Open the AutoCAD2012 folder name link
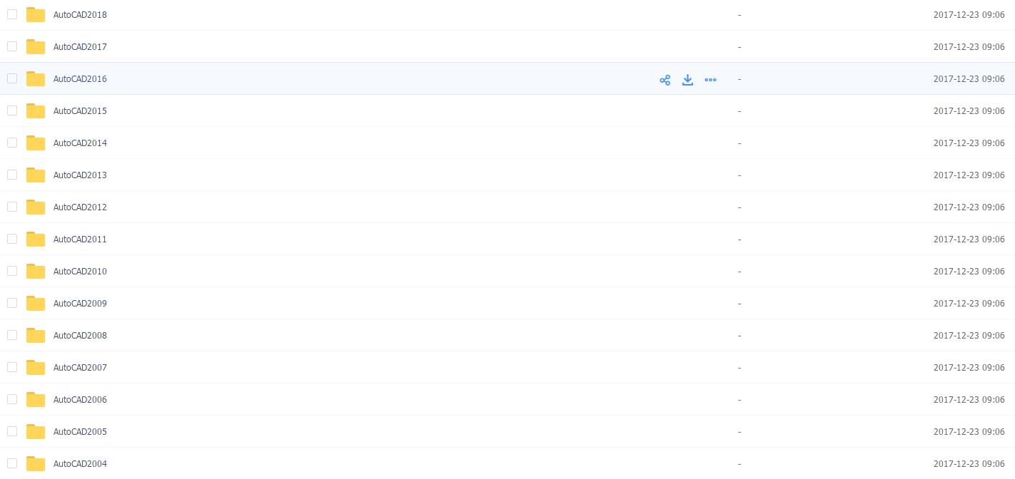The height and width of the screenshot is (479, 1015). point(80,207)
